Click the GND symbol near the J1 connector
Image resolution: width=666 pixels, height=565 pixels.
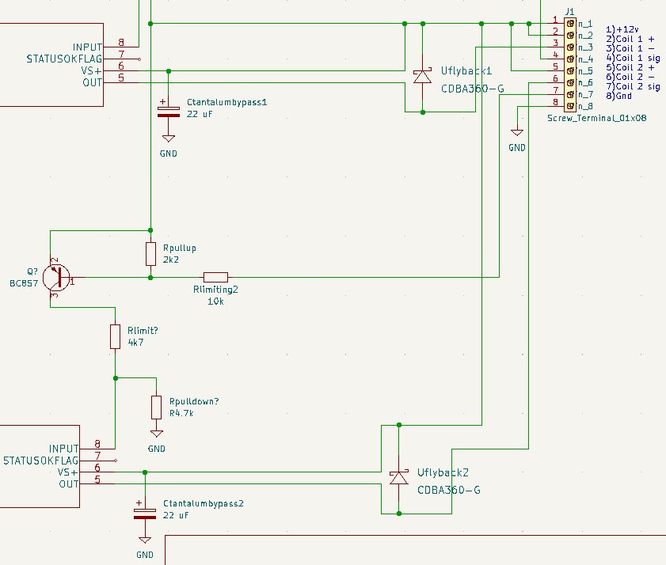click(516, 133)
